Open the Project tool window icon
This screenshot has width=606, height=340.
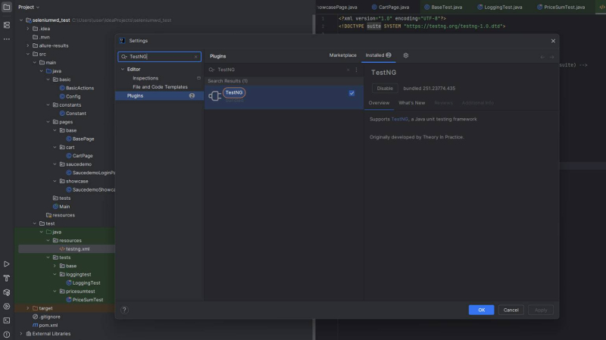pyautogui.click(x=7, y=7)
